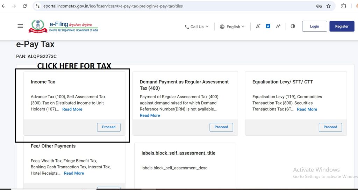Viewport: 358px width, 190px height.
Task: Click the address bar URL
Action: click(113, 6)
